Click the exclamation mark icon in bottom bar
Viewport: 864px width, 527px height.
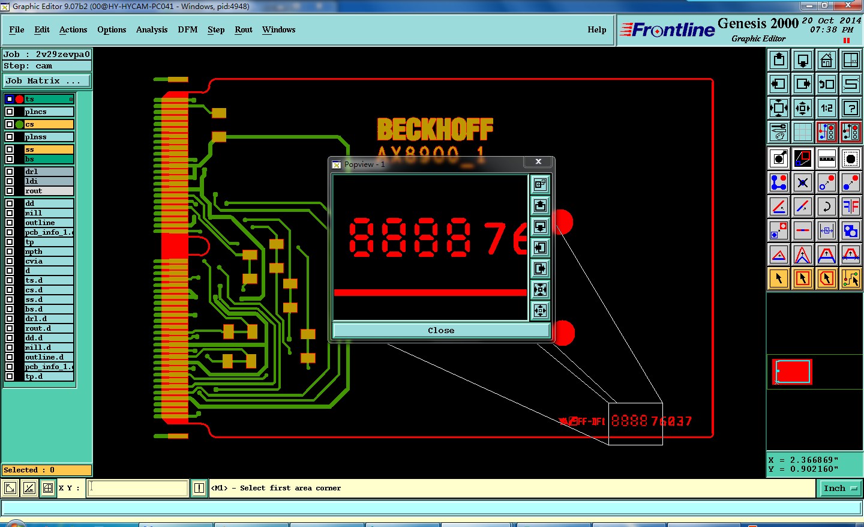(x=199, y=488)
